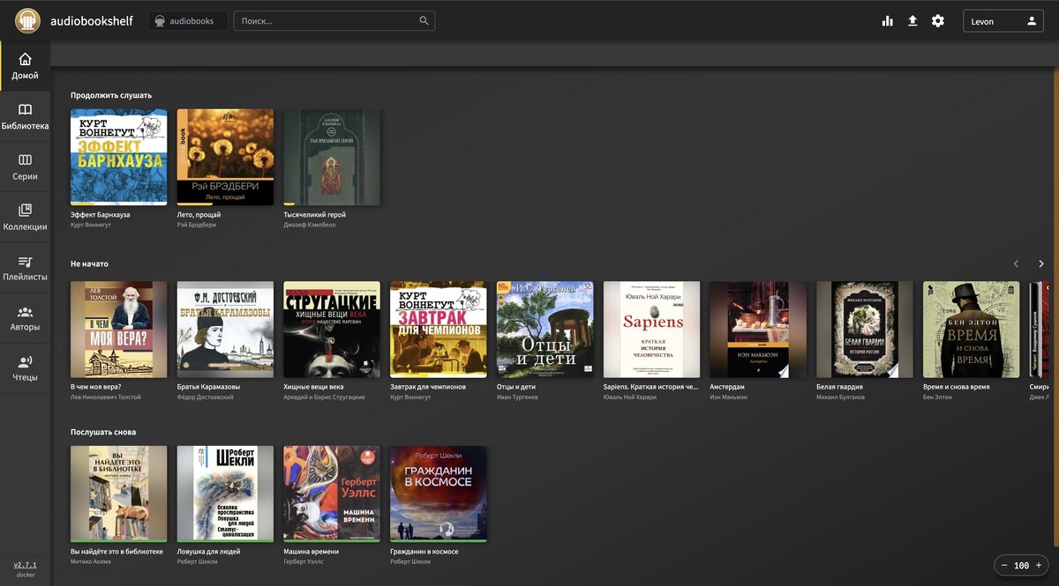Click the title text Отцы и дети
This screenshot has width=1059, height=586.
click(516, 386)
